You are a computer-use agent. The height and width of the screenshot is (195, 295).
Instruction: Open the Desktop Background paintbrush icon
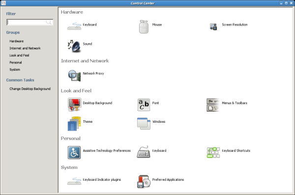75,105
